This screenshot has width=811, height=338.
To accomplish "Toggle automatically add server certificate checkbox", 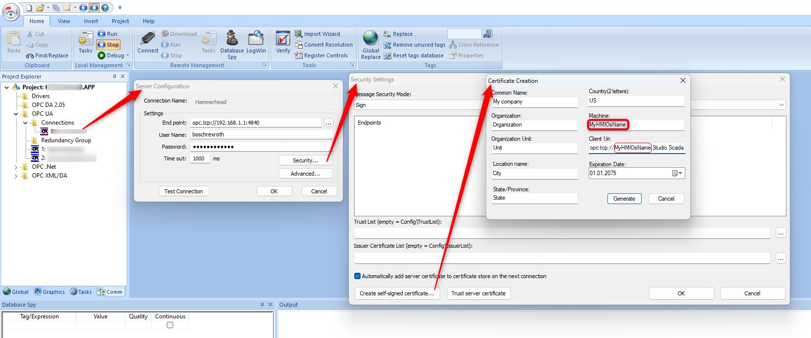I will pyautogui.click(x=358, y=276).
